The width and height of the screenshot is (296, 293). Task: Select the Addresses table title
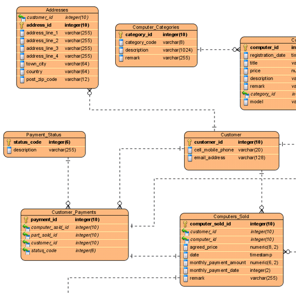tap(57, 10)
